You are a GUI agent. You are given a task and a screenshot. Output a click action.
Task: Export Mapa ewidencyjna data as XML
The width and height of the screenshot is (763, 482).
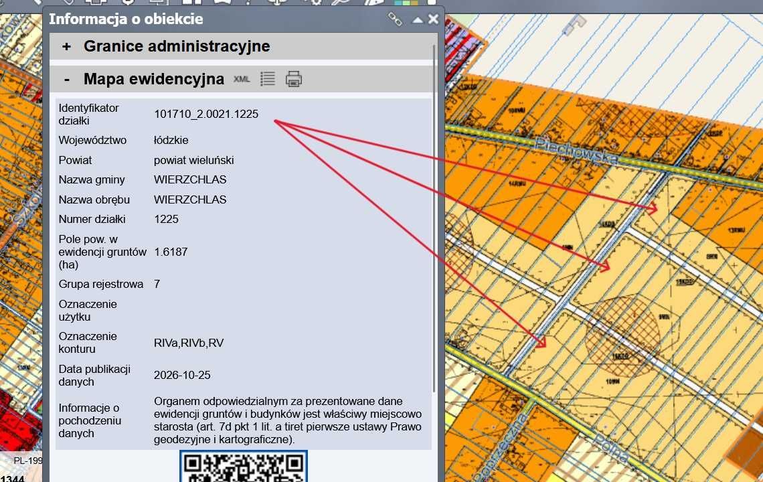click(x=242, y=79)
